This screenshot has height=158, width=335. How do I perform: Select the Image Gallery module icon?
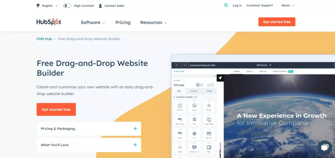[x=209, y=120]
